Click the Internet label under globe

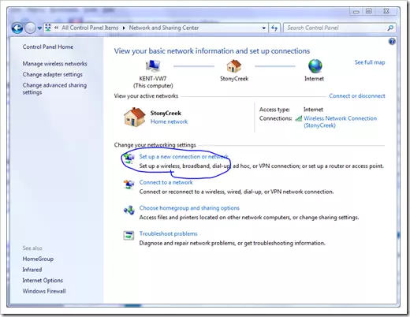(314, 79)
